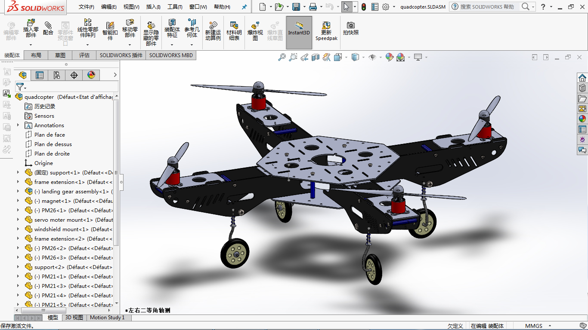The width and height of the screenshot is (588, 330).
Task: Click the Rebuild traffic light icon
Action: [364, 7]
